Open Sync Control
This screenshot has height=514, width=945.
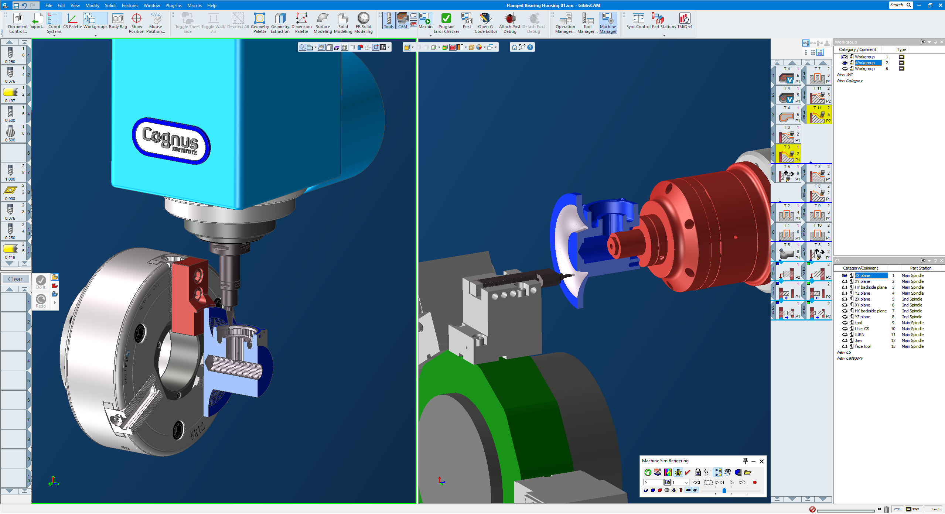[x=638, y=21]
